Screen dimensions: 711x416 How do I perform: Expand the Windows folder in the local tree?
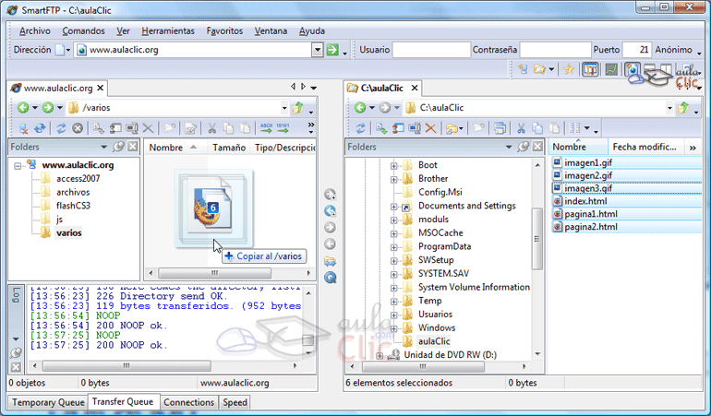click(x=393, y=328)
